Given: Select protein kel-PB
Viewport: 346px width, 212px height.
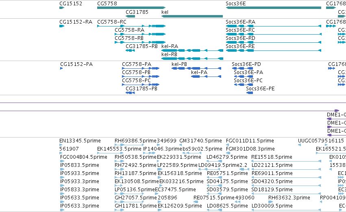Looking at the screenshot, I should (179, 64).
